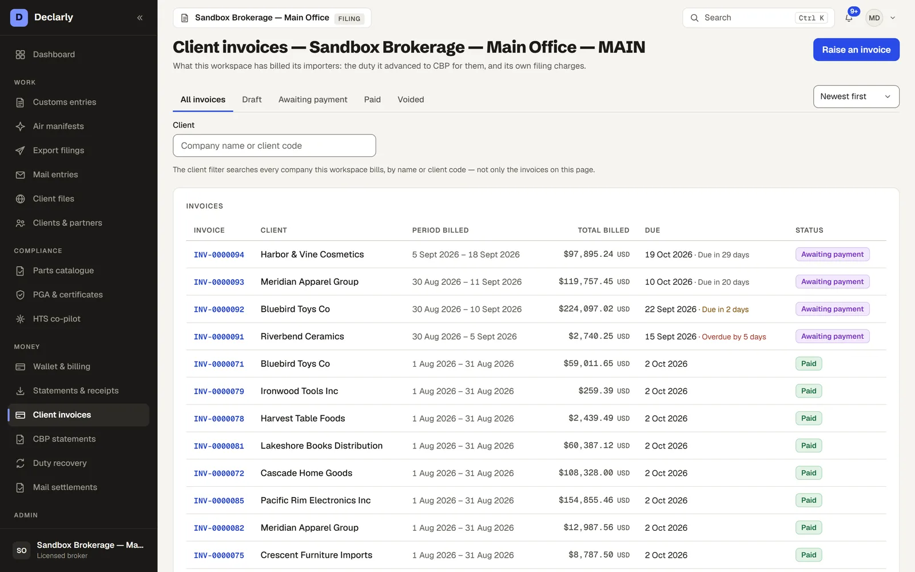915x572 pixels.
Task: Open Dashboard via its grid icon
Action: [x=20, y=54]
